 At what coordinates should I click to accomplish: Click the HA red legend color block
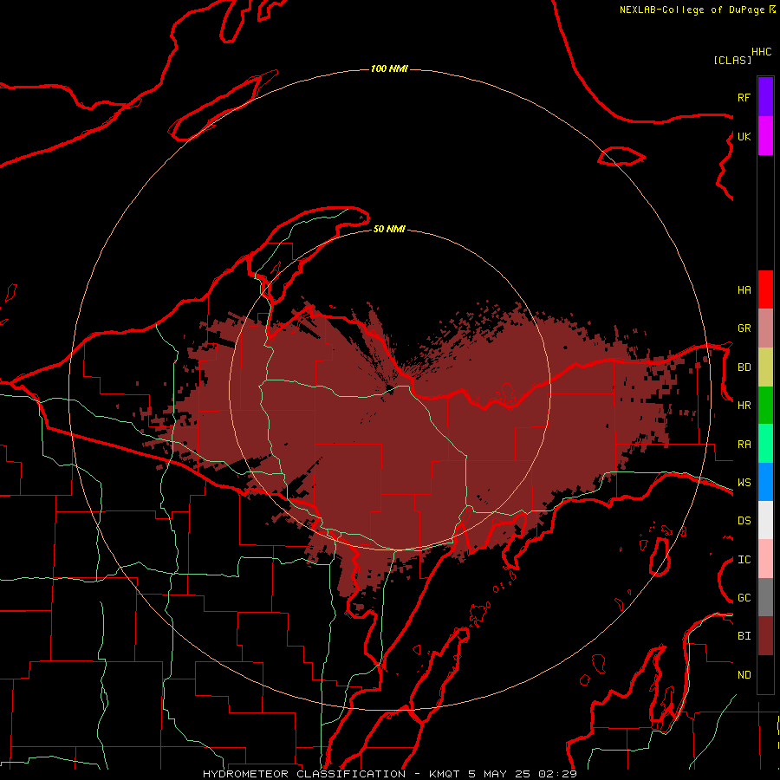(x=765, y=289)
